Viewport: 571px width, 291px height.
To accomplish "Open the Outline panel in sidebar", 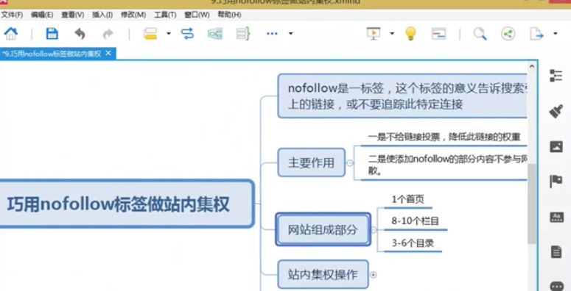I will click(556, 76).
